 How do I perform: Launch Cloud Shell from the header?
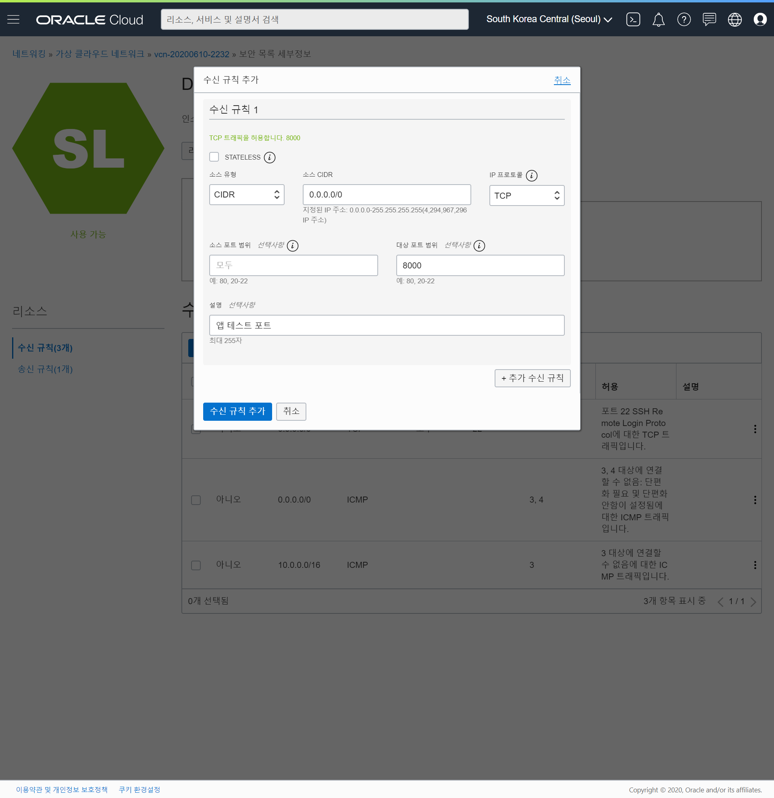coord(633,19)
